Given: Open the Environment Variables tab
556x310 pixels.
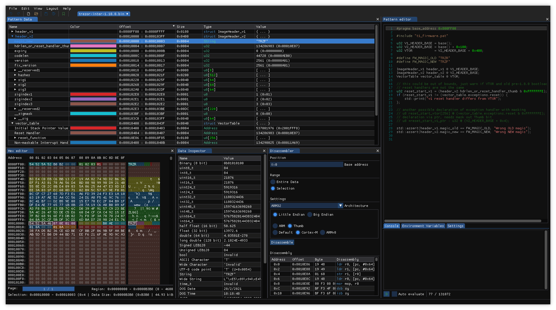Looking at the screenshot, I should pyautogui.click(x=423, y=226).
